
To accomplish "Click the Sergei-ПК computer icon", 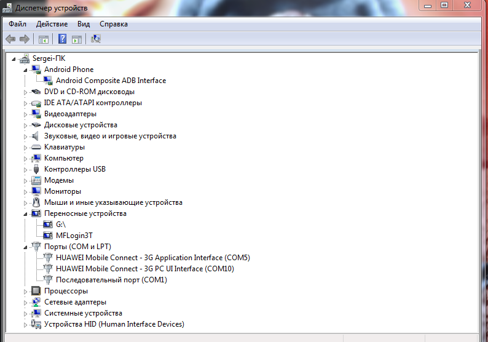I will pos(24,58).
